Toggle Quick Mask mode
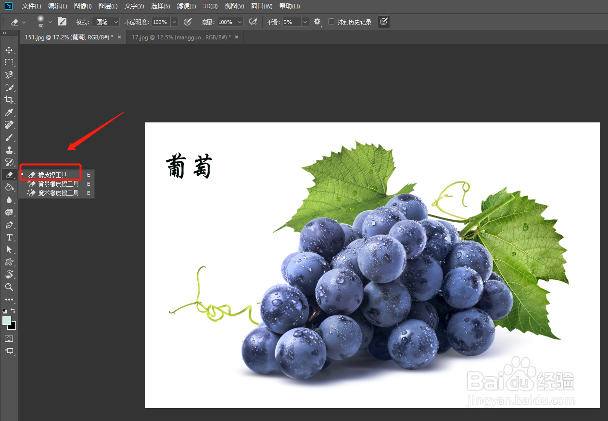The image size is (608, 421). [x=9, y=338]
